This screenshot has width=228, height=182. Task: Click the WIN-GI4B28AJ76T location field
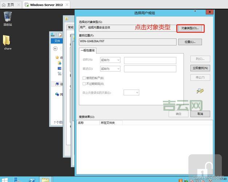pos(128,42)
